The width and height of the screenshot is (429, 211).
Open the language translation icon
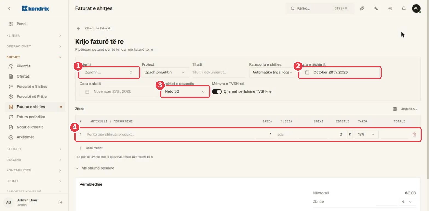(376, 8)
